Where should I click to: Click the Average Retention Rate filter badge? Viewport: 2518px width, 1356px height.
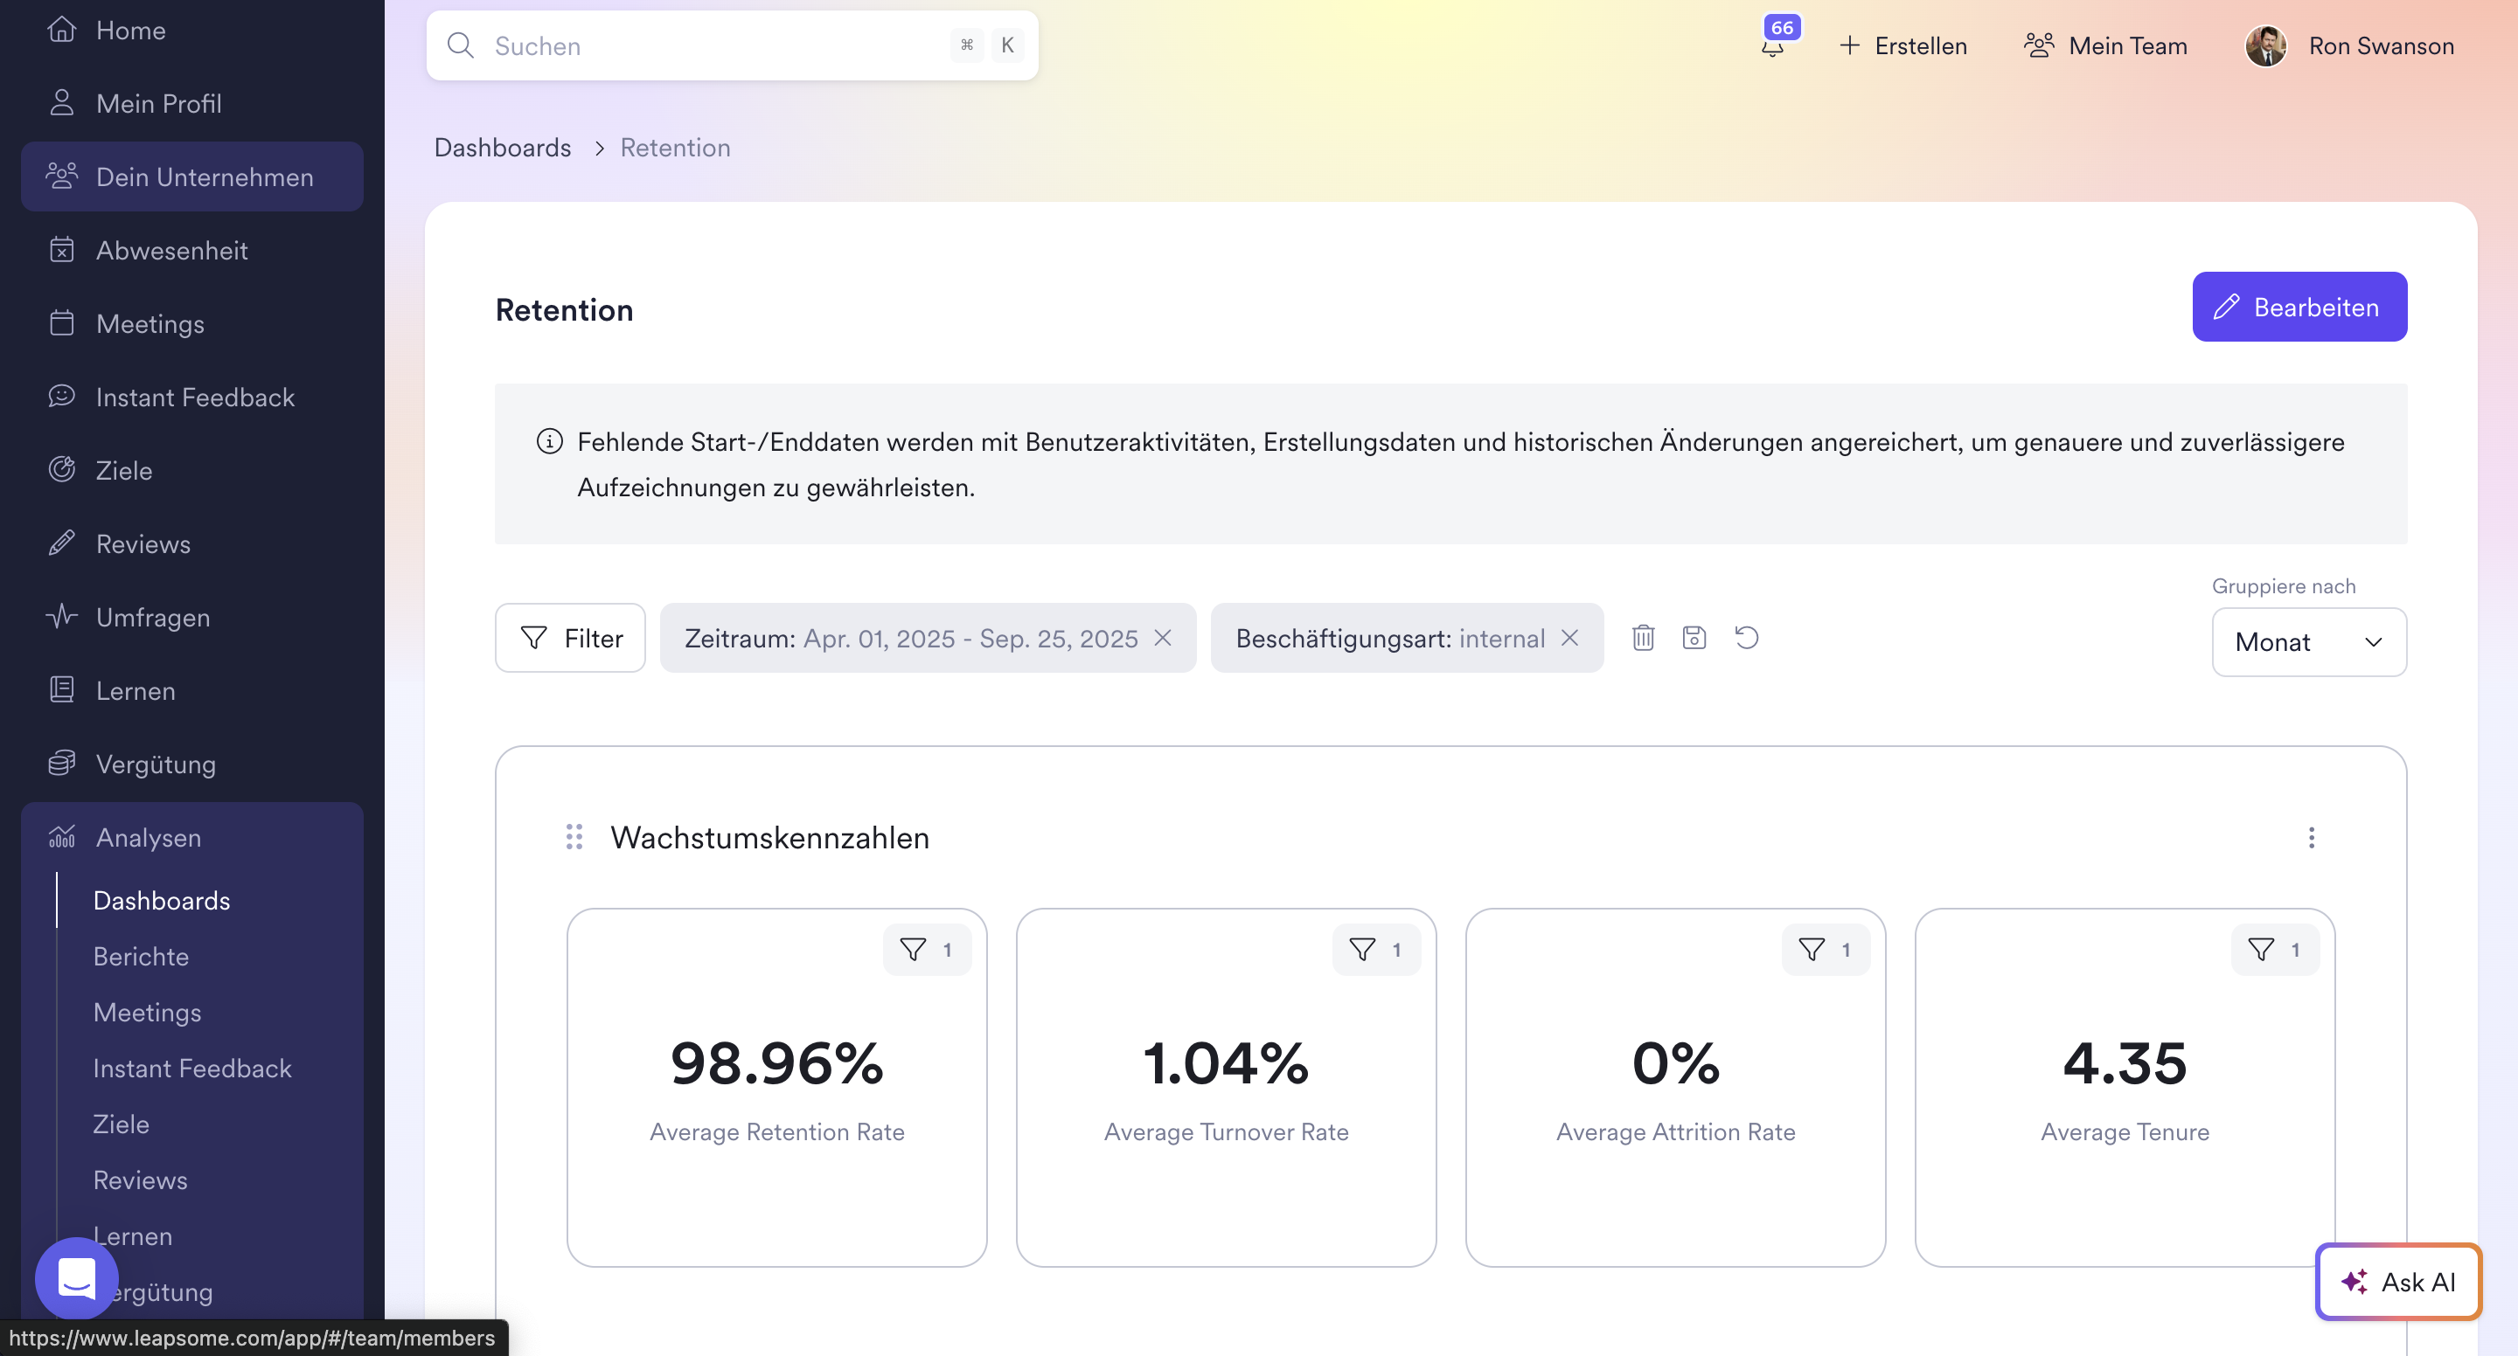[926, 950]
